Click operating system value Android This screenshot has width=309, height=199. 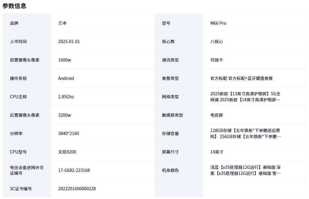click(x=66, y=78)
